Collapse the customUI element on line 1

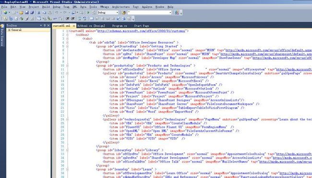67,31
